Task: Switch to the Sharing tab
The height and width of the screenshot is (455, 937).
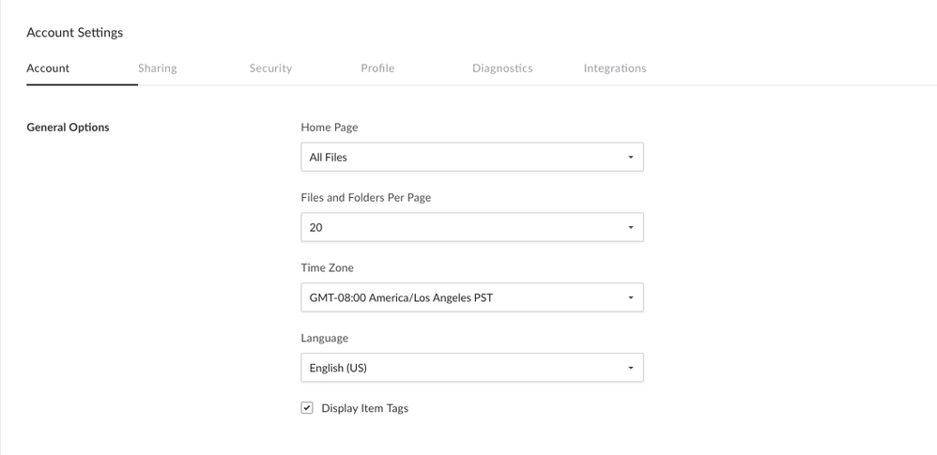Action: [x=157, y=68]
